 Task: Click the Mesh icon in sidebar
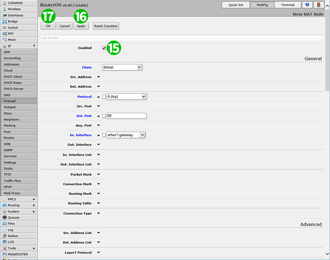[5, 40]
